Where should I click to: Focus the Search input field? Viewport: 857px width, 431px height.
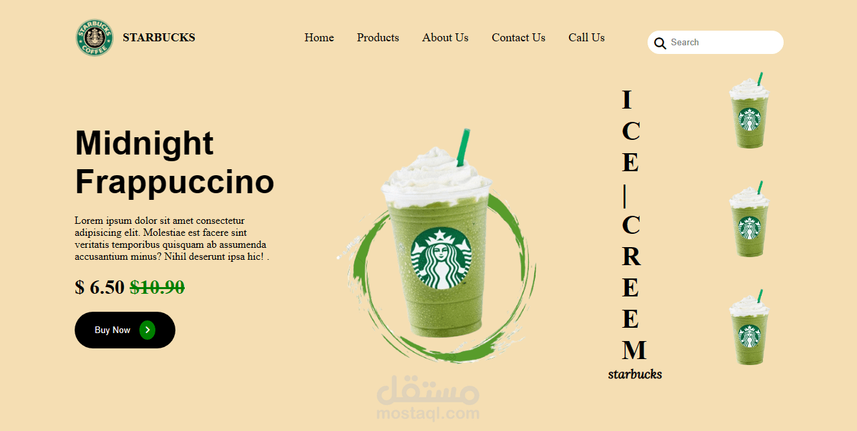point(716,42)
